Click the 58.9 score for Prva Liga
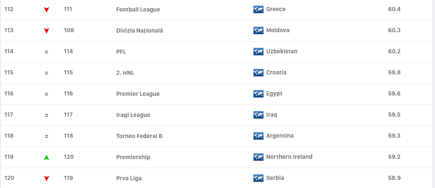This screenshot has width=435, height=188. (x=394, y=178)
